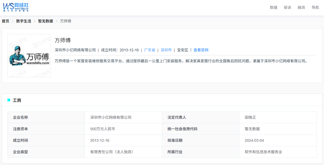Open 查看官网 official website link
The image size is (324, 165).
pyautogui.click(x=201, y=50)
